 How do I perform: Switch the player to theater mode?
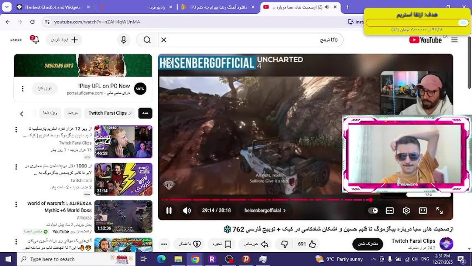(x=423, y=211)
